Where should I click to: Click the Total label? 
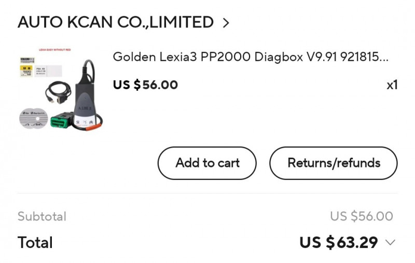pyautogui.click(x=35, y=242)
